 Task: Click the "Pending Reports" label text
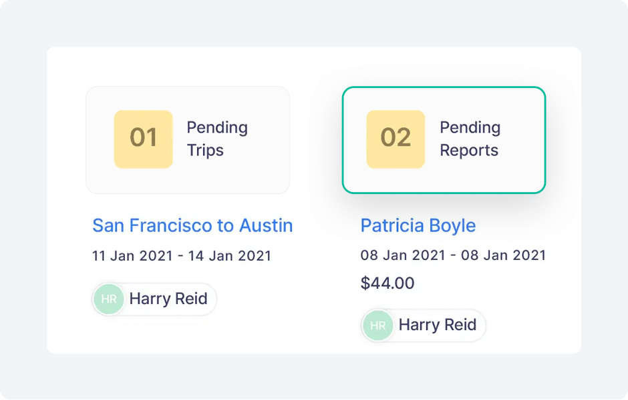pos(469,139)
